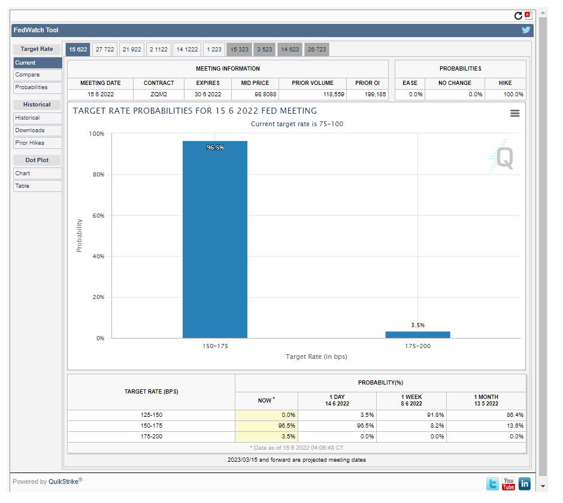Click the red PDF export icon

click(528, 16)
